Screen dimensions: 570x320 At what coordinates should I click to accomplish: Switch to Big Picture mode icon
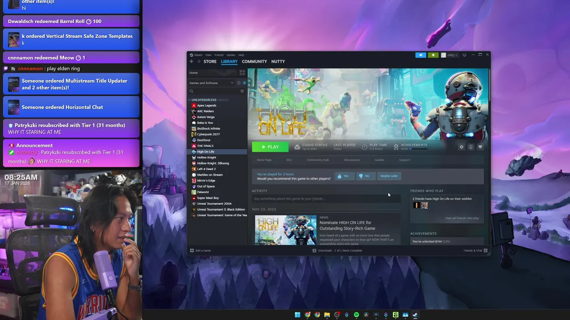coord(464,55)
